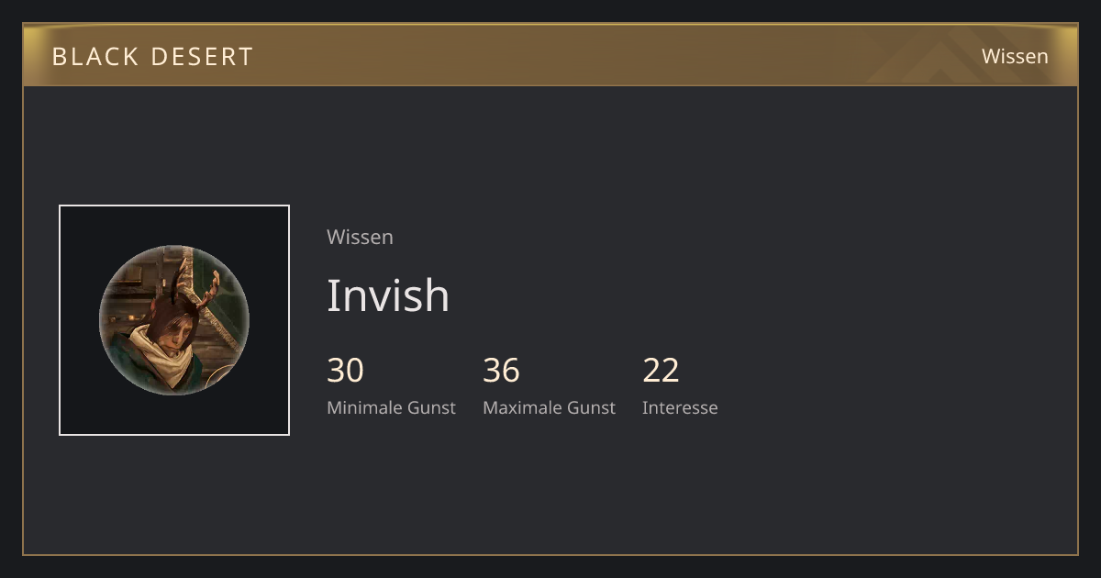Click the Maximale Gunst label
Image resolution: width=1101 pixels, height=578 pixels.
(549, 407)
